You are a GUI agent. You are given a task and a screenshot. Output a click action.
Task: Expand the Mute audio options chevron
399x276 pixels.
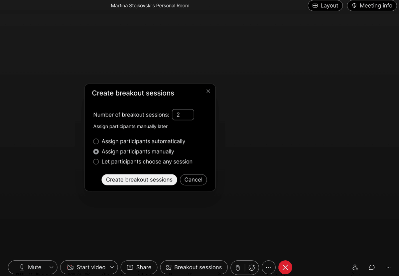pos(52,267)
